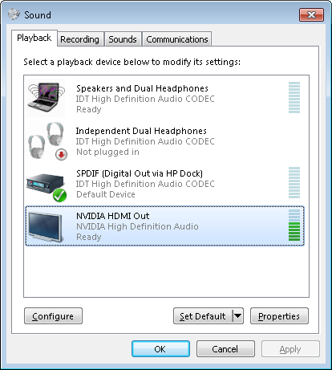
Task: Click the Configure button
Action: click(x=53, y=316)
